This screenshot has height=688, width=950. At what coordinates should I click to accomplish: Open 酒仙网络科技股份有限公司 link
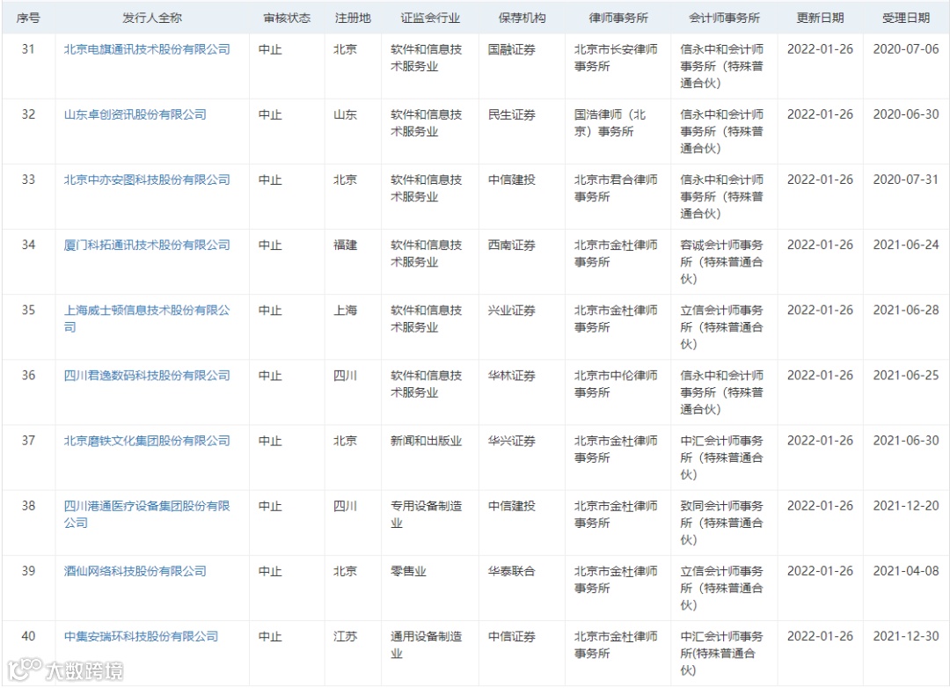(x=135, y=571)
